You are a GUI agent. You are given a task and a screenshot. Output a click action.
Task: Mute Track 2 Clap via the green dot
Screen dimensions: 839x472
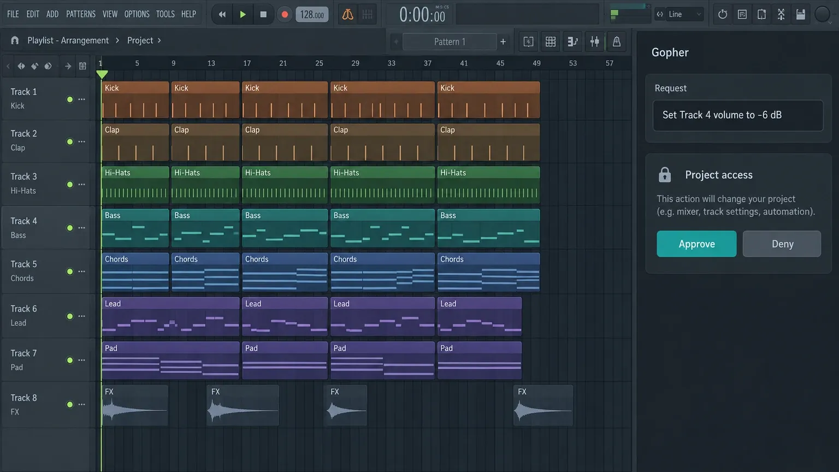tap(70, 141)
